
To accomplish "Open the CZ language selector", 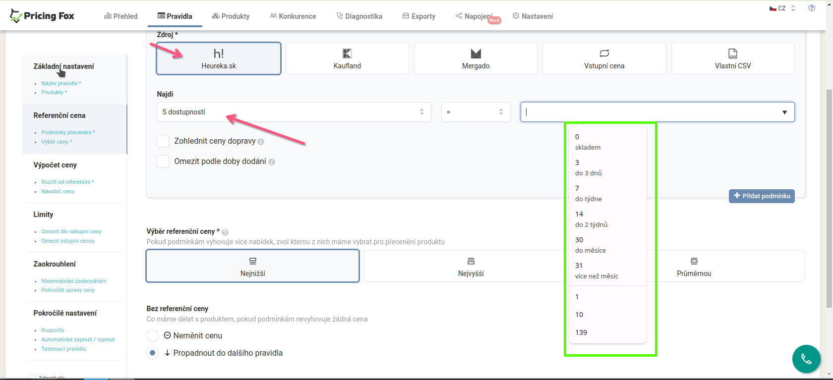I will click(x=782, y=8).
